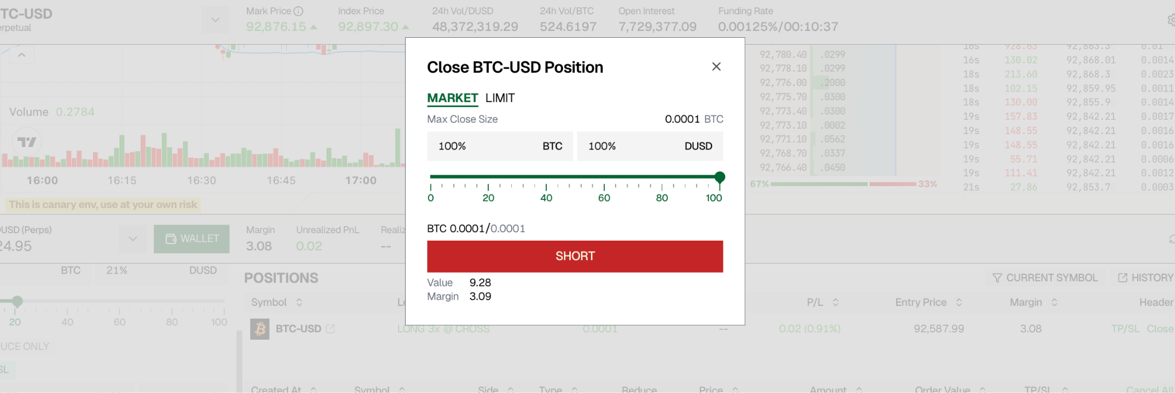This screenshot has height=393, width=1175.
Task: Toggle the Reduce Only option
Action: click(25, 347)
